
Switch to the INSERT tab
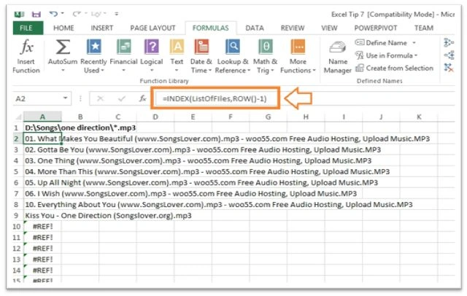coord(102,28)
